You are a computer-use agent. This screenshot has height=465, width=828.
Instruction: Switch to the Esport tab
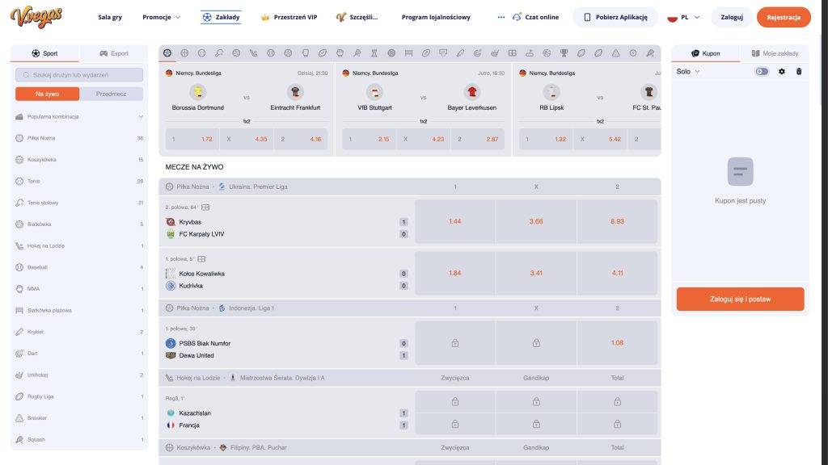click(x=114, y=53)
